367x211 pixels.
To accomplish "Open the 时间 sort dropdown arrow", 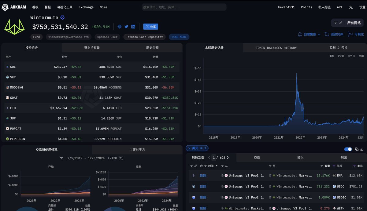I will pyautogui.click(x=217, y=166).
